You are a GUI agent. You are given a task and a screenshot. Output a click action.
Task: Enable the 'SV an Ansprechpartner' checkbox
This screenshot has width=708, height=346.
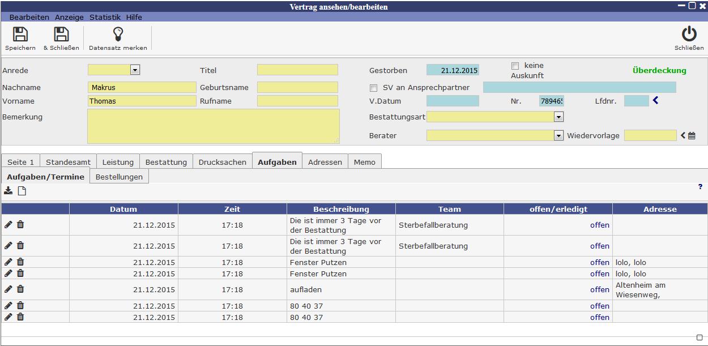(x=373, y=88)
